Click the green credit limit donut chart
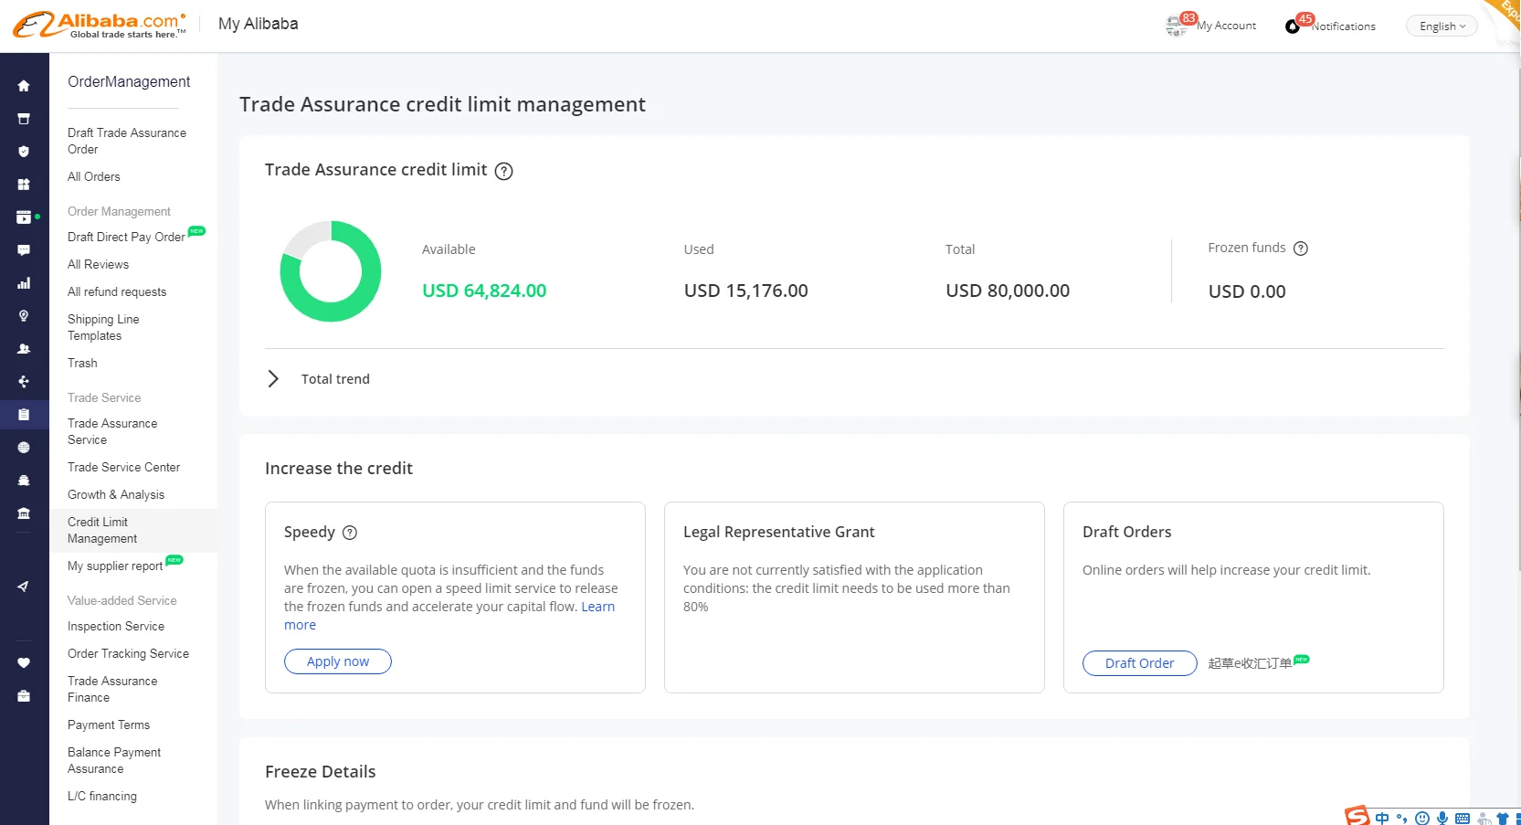1521x825 pixels. coord(331,271)
